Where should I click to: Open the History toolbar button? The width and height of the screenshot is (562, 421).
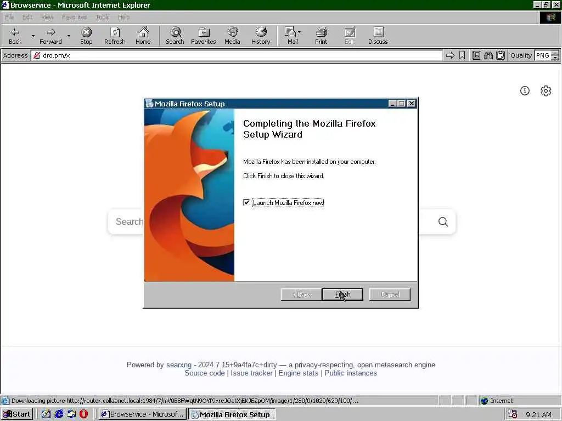(x=261, y=36)
